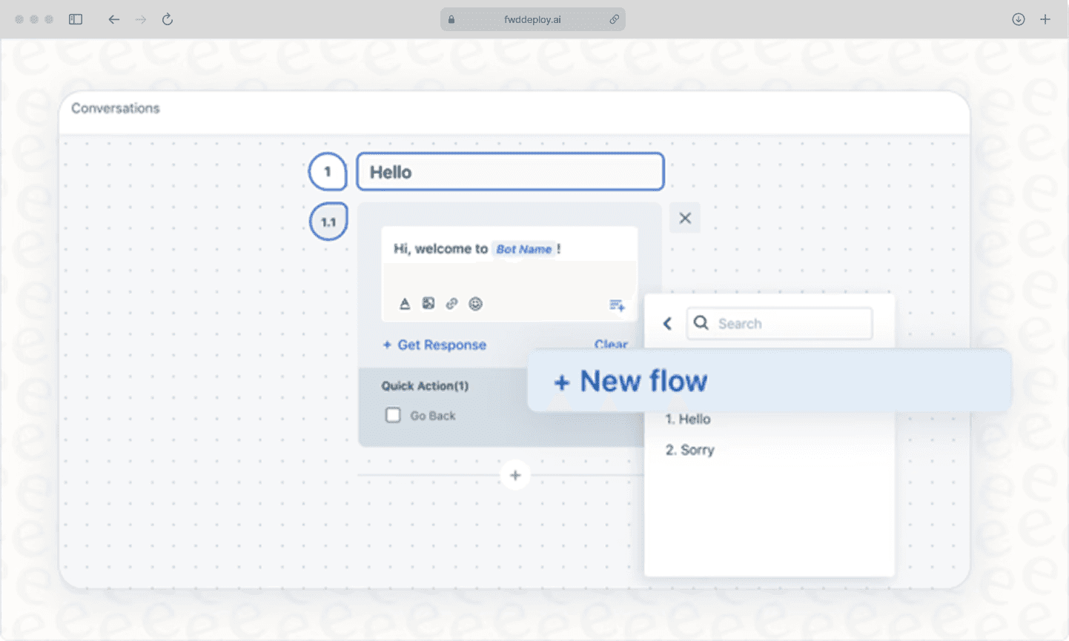Image resolution: width=1069 pixels, height=641 pixels.
Task: Click the lock icon in address bar
Action: (451, 20)
